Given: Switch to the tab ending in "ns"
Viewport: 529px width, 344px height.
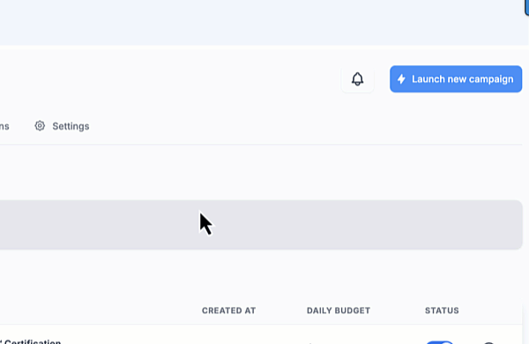Looking at the screenshot, I should coord(4,126).
